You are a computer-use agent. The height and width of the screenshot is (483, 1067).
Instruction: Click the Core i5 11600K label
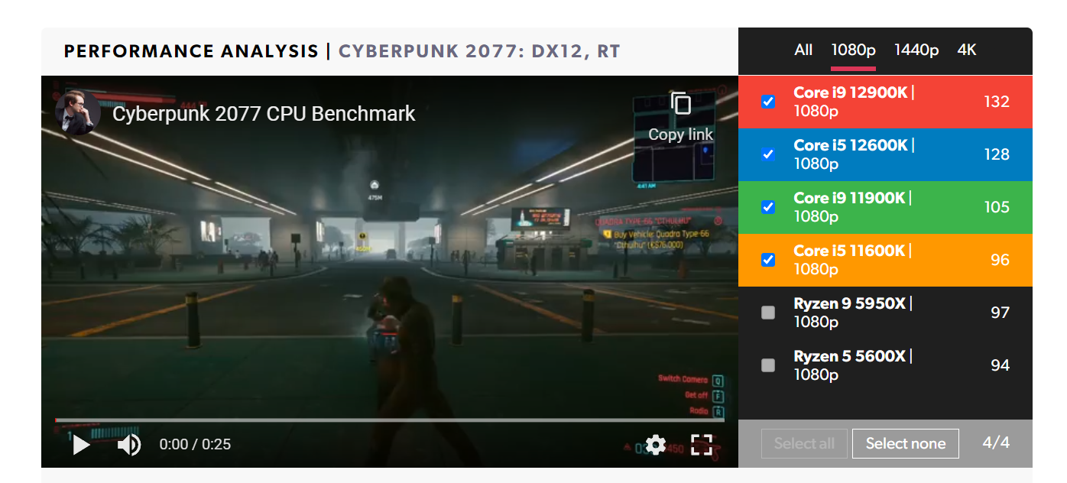pos(853,260)
